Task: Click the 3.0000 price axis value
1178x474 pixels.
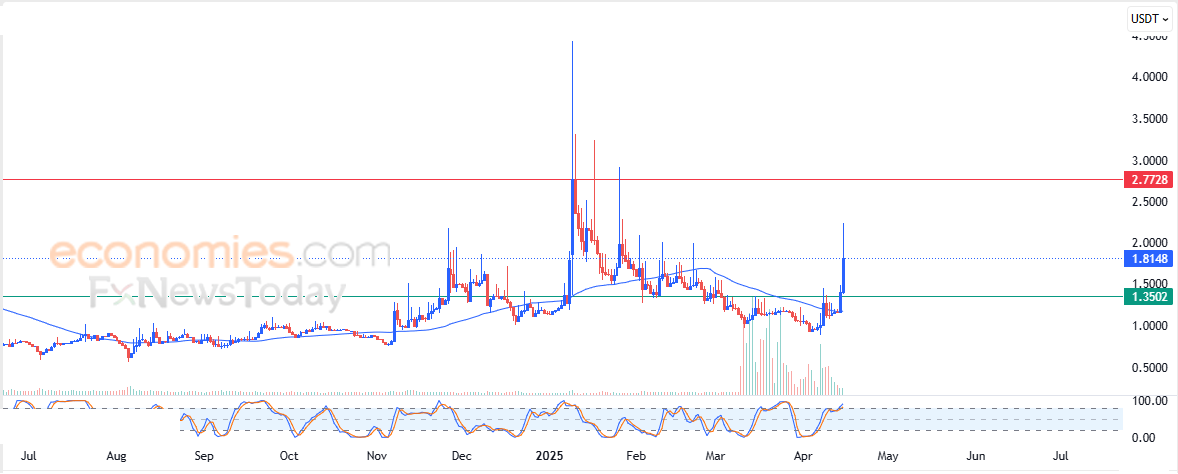Action: [1150, 160]
